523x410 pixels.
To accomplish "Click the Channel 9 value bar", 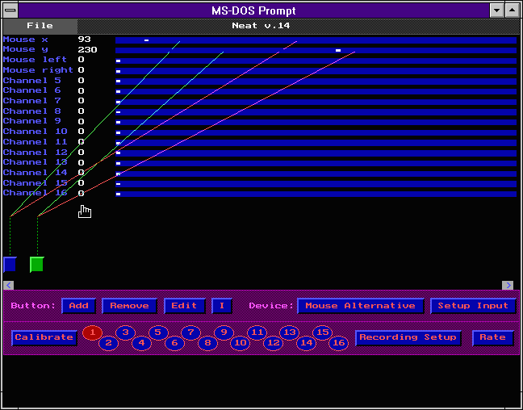I will tap(316, 123).
